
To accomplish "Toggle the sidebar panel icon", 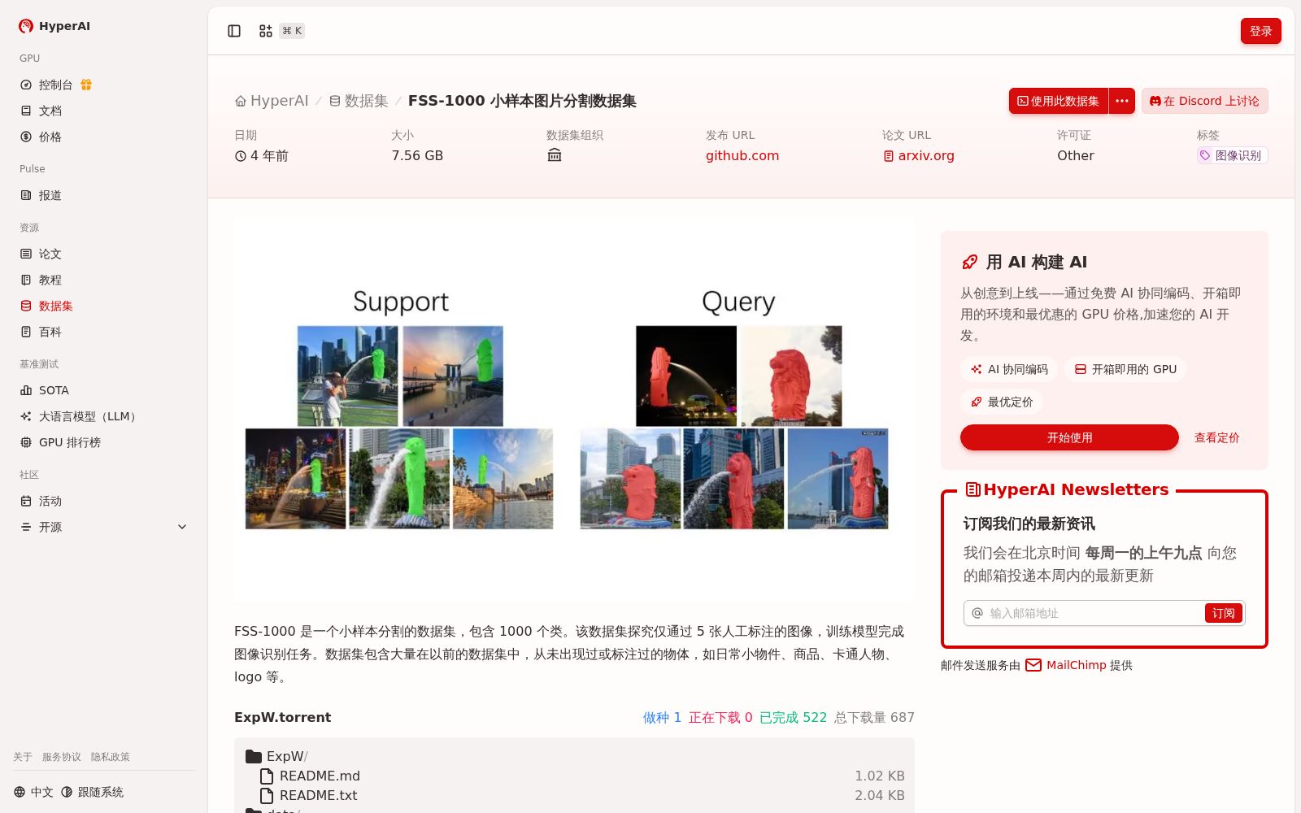I will (234, 31).
